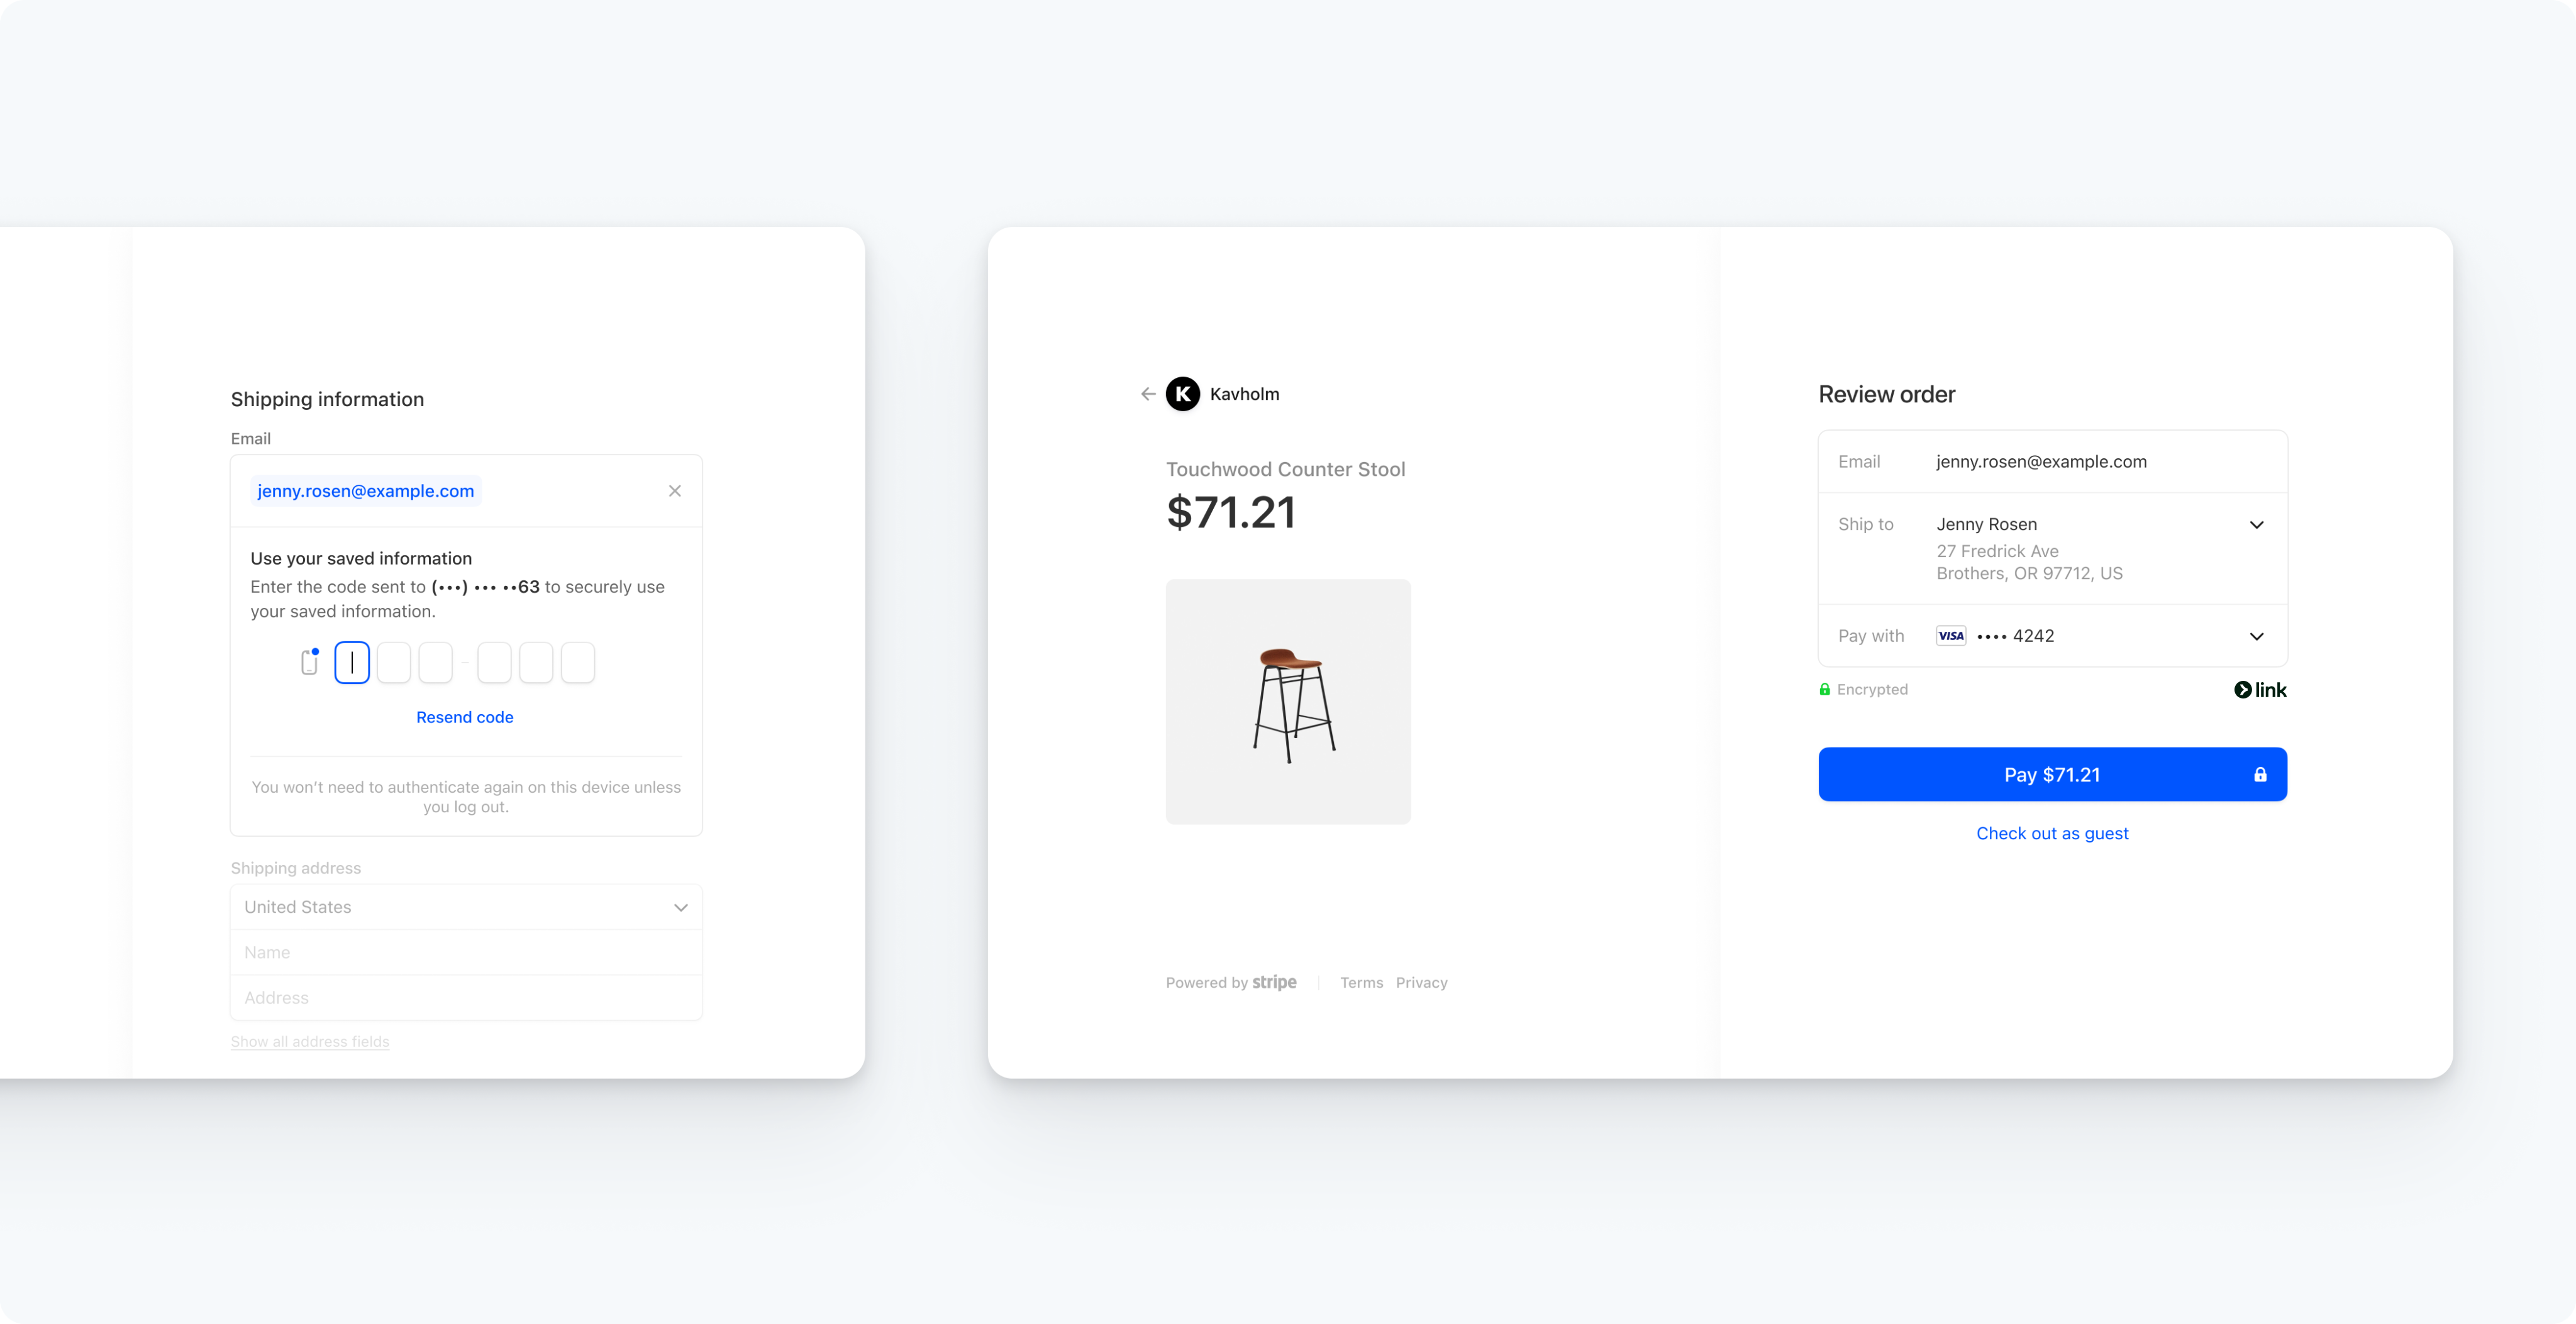The image size is (2576, 1324).
Task: Click the back arrow icon on checkout
Action: (1148, 394)
